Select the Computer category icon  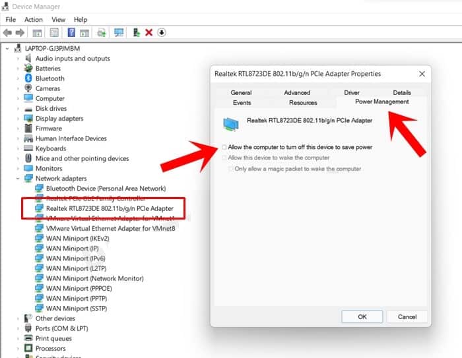point(28,98)
